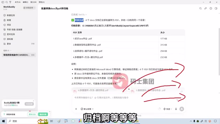Screen dimensions: 220x124
Task: Jump to bottom with the down-arrow button
Action: click(129, 89)
